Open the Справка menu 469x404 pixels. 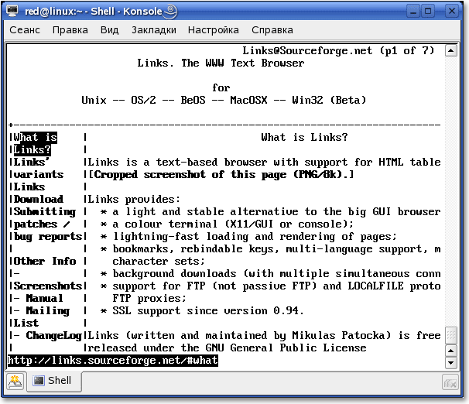[272, 30]
